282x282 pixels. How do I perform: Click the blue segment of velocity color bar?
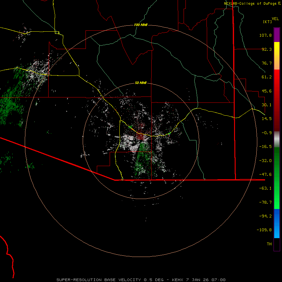pos(277,223)
